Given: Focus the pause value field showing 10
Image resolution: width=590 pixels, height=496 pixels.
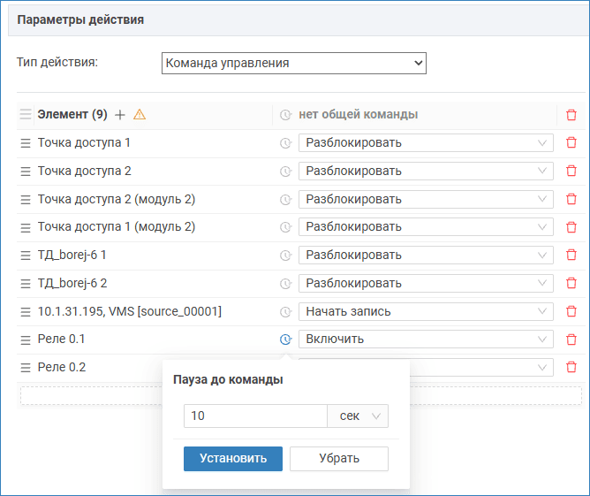Looking at the screenshot, I should tap(255, 416).
